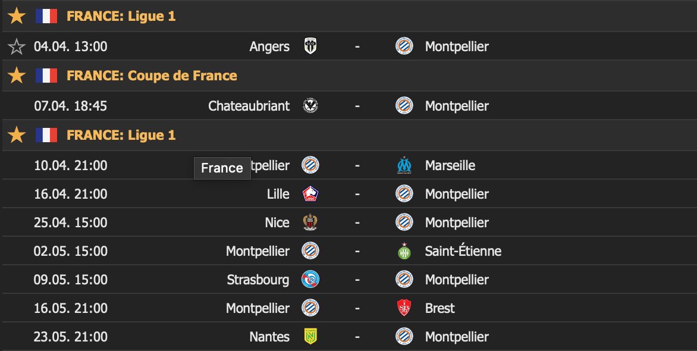Click the Strasbourg club crest icon

tap(310, 280)
